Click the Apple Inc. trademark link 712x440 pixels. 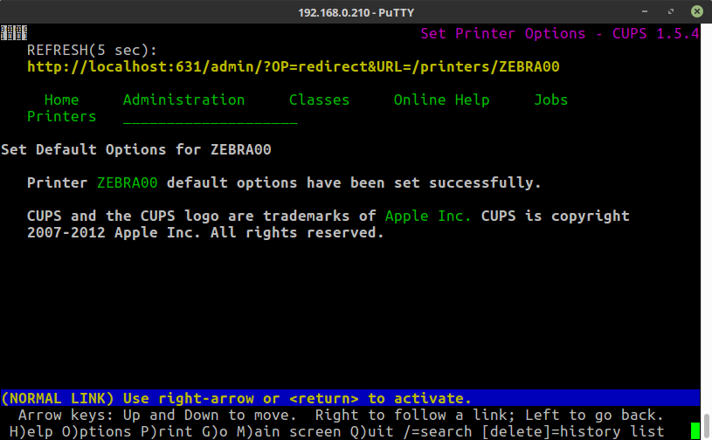click(428, 216)
